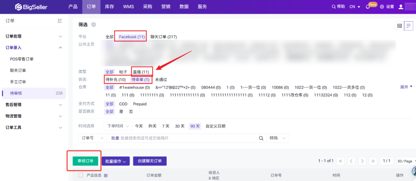Screen dimensions: 416x181
Task: Switch to card layout view icon
Action: [399, 26]
